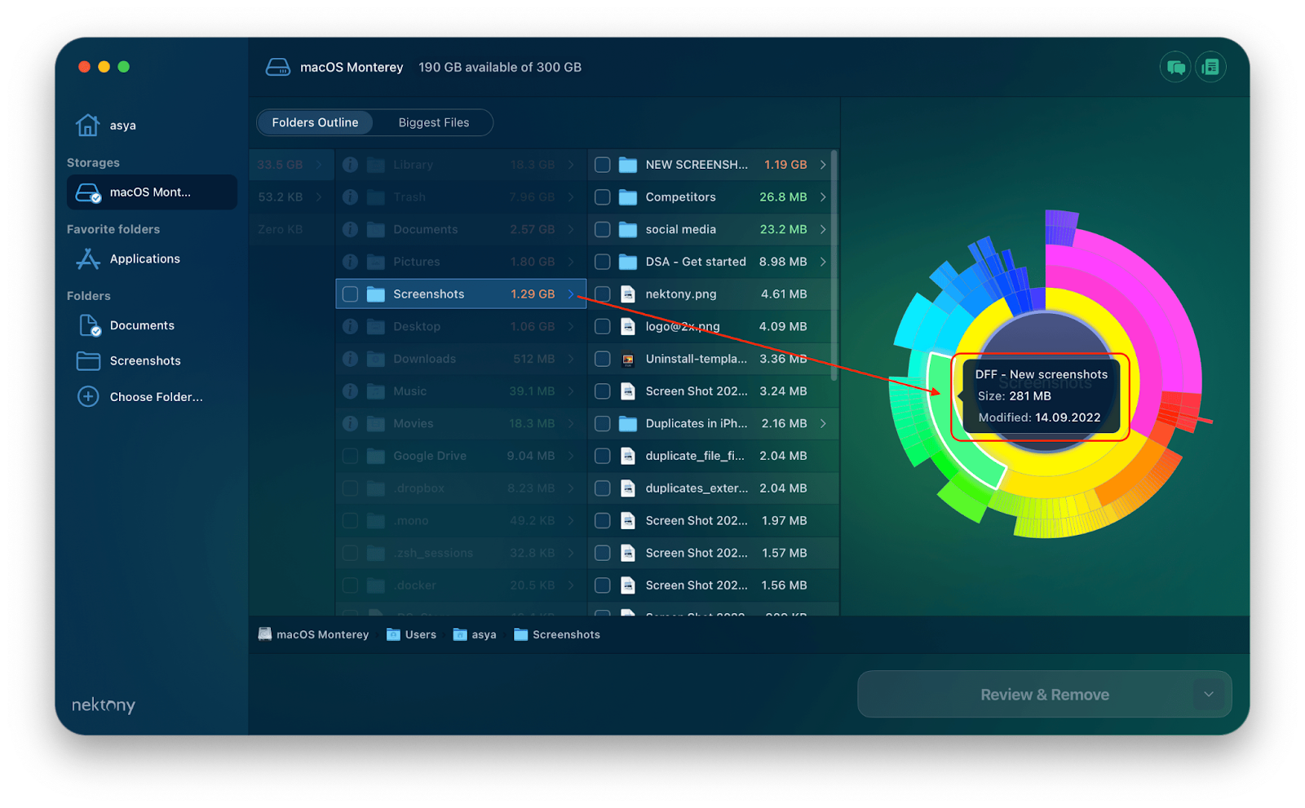Image resolution: width=1305 pixels, height=808 pixels.
Task: Check the NEW SCREENSH... checkbox
Action: [x=602, y=165]
